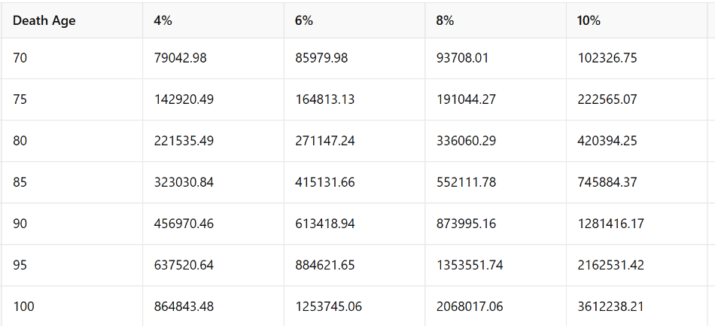
Task: Select cell showing 164813.13
Action: click(354, 99)
